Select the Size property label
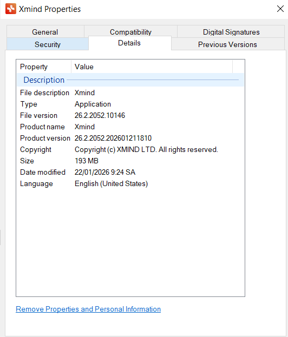The width and height of the screenshot is (288, 337). point(27,161)
